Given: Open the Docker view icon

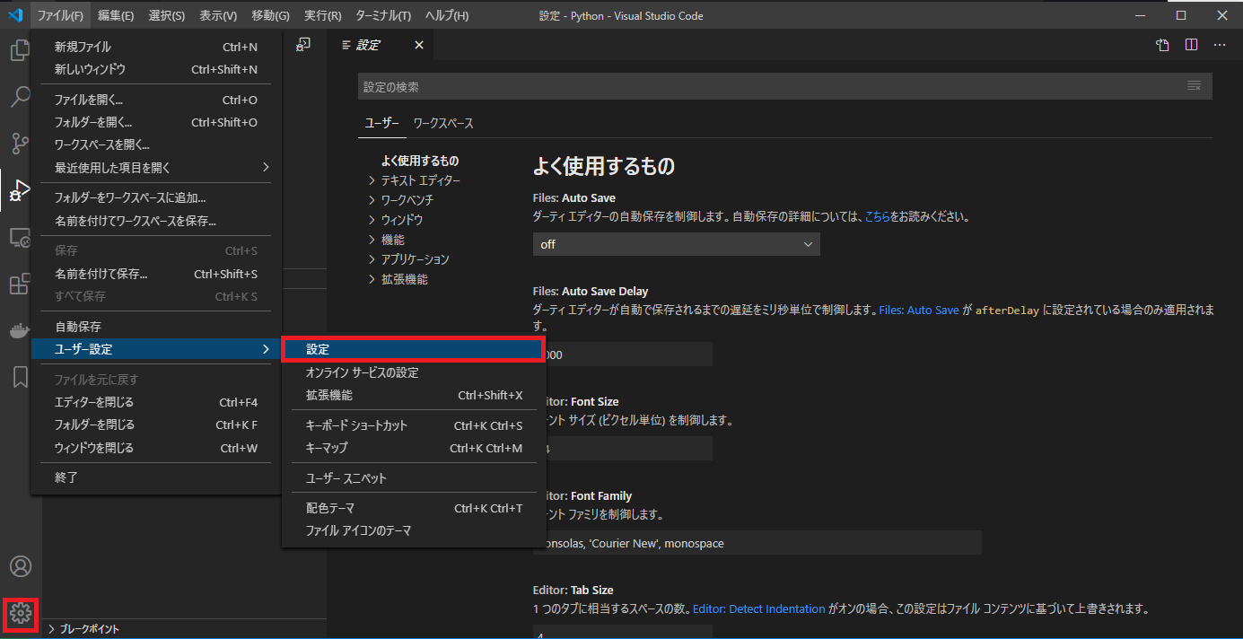Looking at the screenshot, I should pos(20,331).
